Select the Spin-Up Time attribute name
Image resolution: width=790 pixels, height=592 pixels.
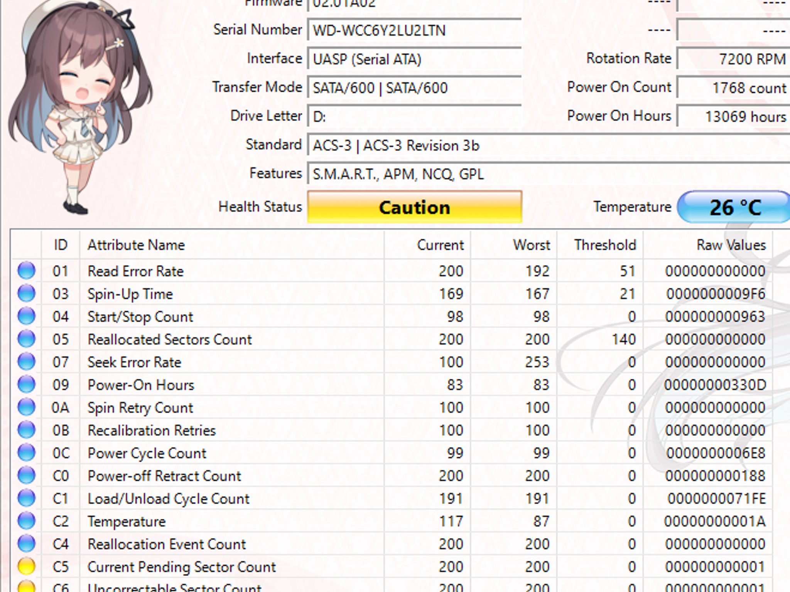pos(130,294)
